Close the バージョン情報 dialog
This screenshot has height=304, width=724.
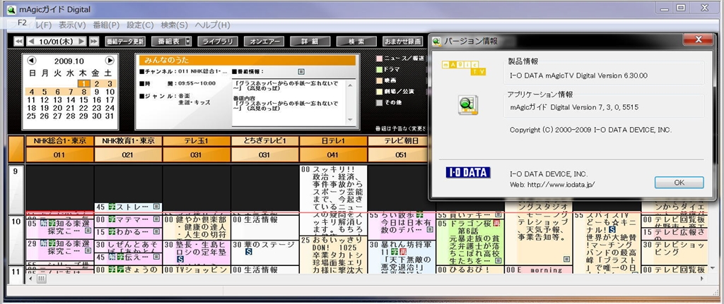tap(698, 39)
